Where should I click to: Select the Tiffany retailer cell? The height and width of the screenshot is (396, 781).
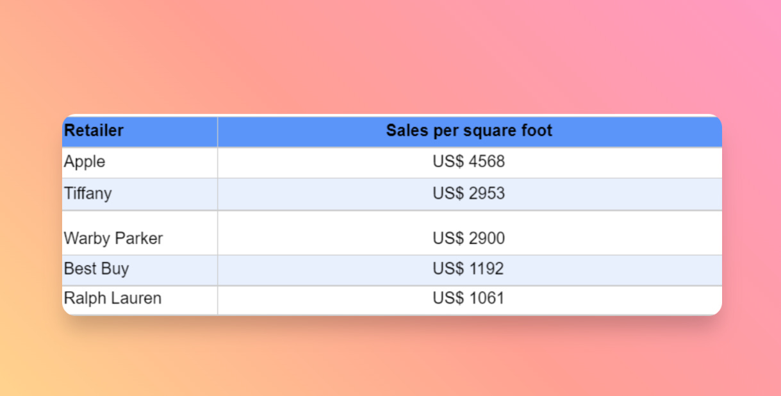88,193
